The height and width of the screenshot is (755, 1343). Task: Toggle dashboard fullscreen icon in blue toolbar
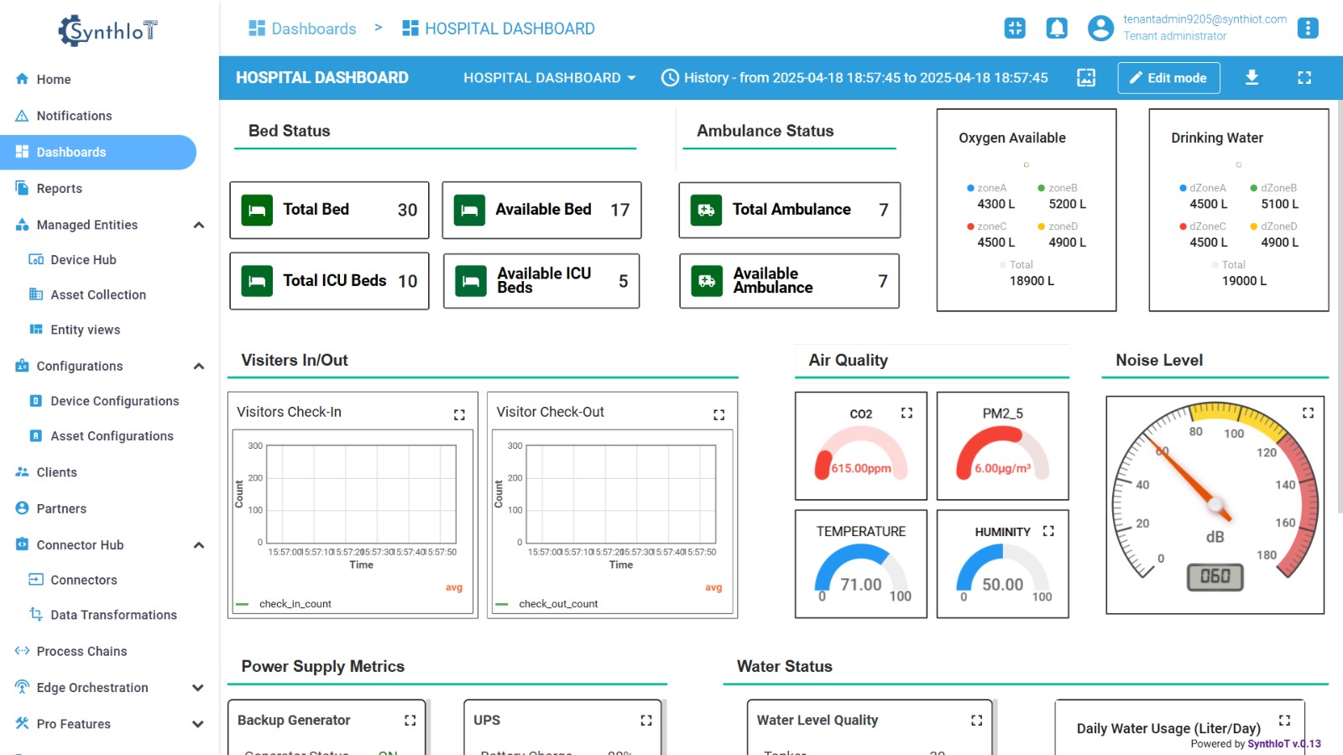[x=1304, y=78]
